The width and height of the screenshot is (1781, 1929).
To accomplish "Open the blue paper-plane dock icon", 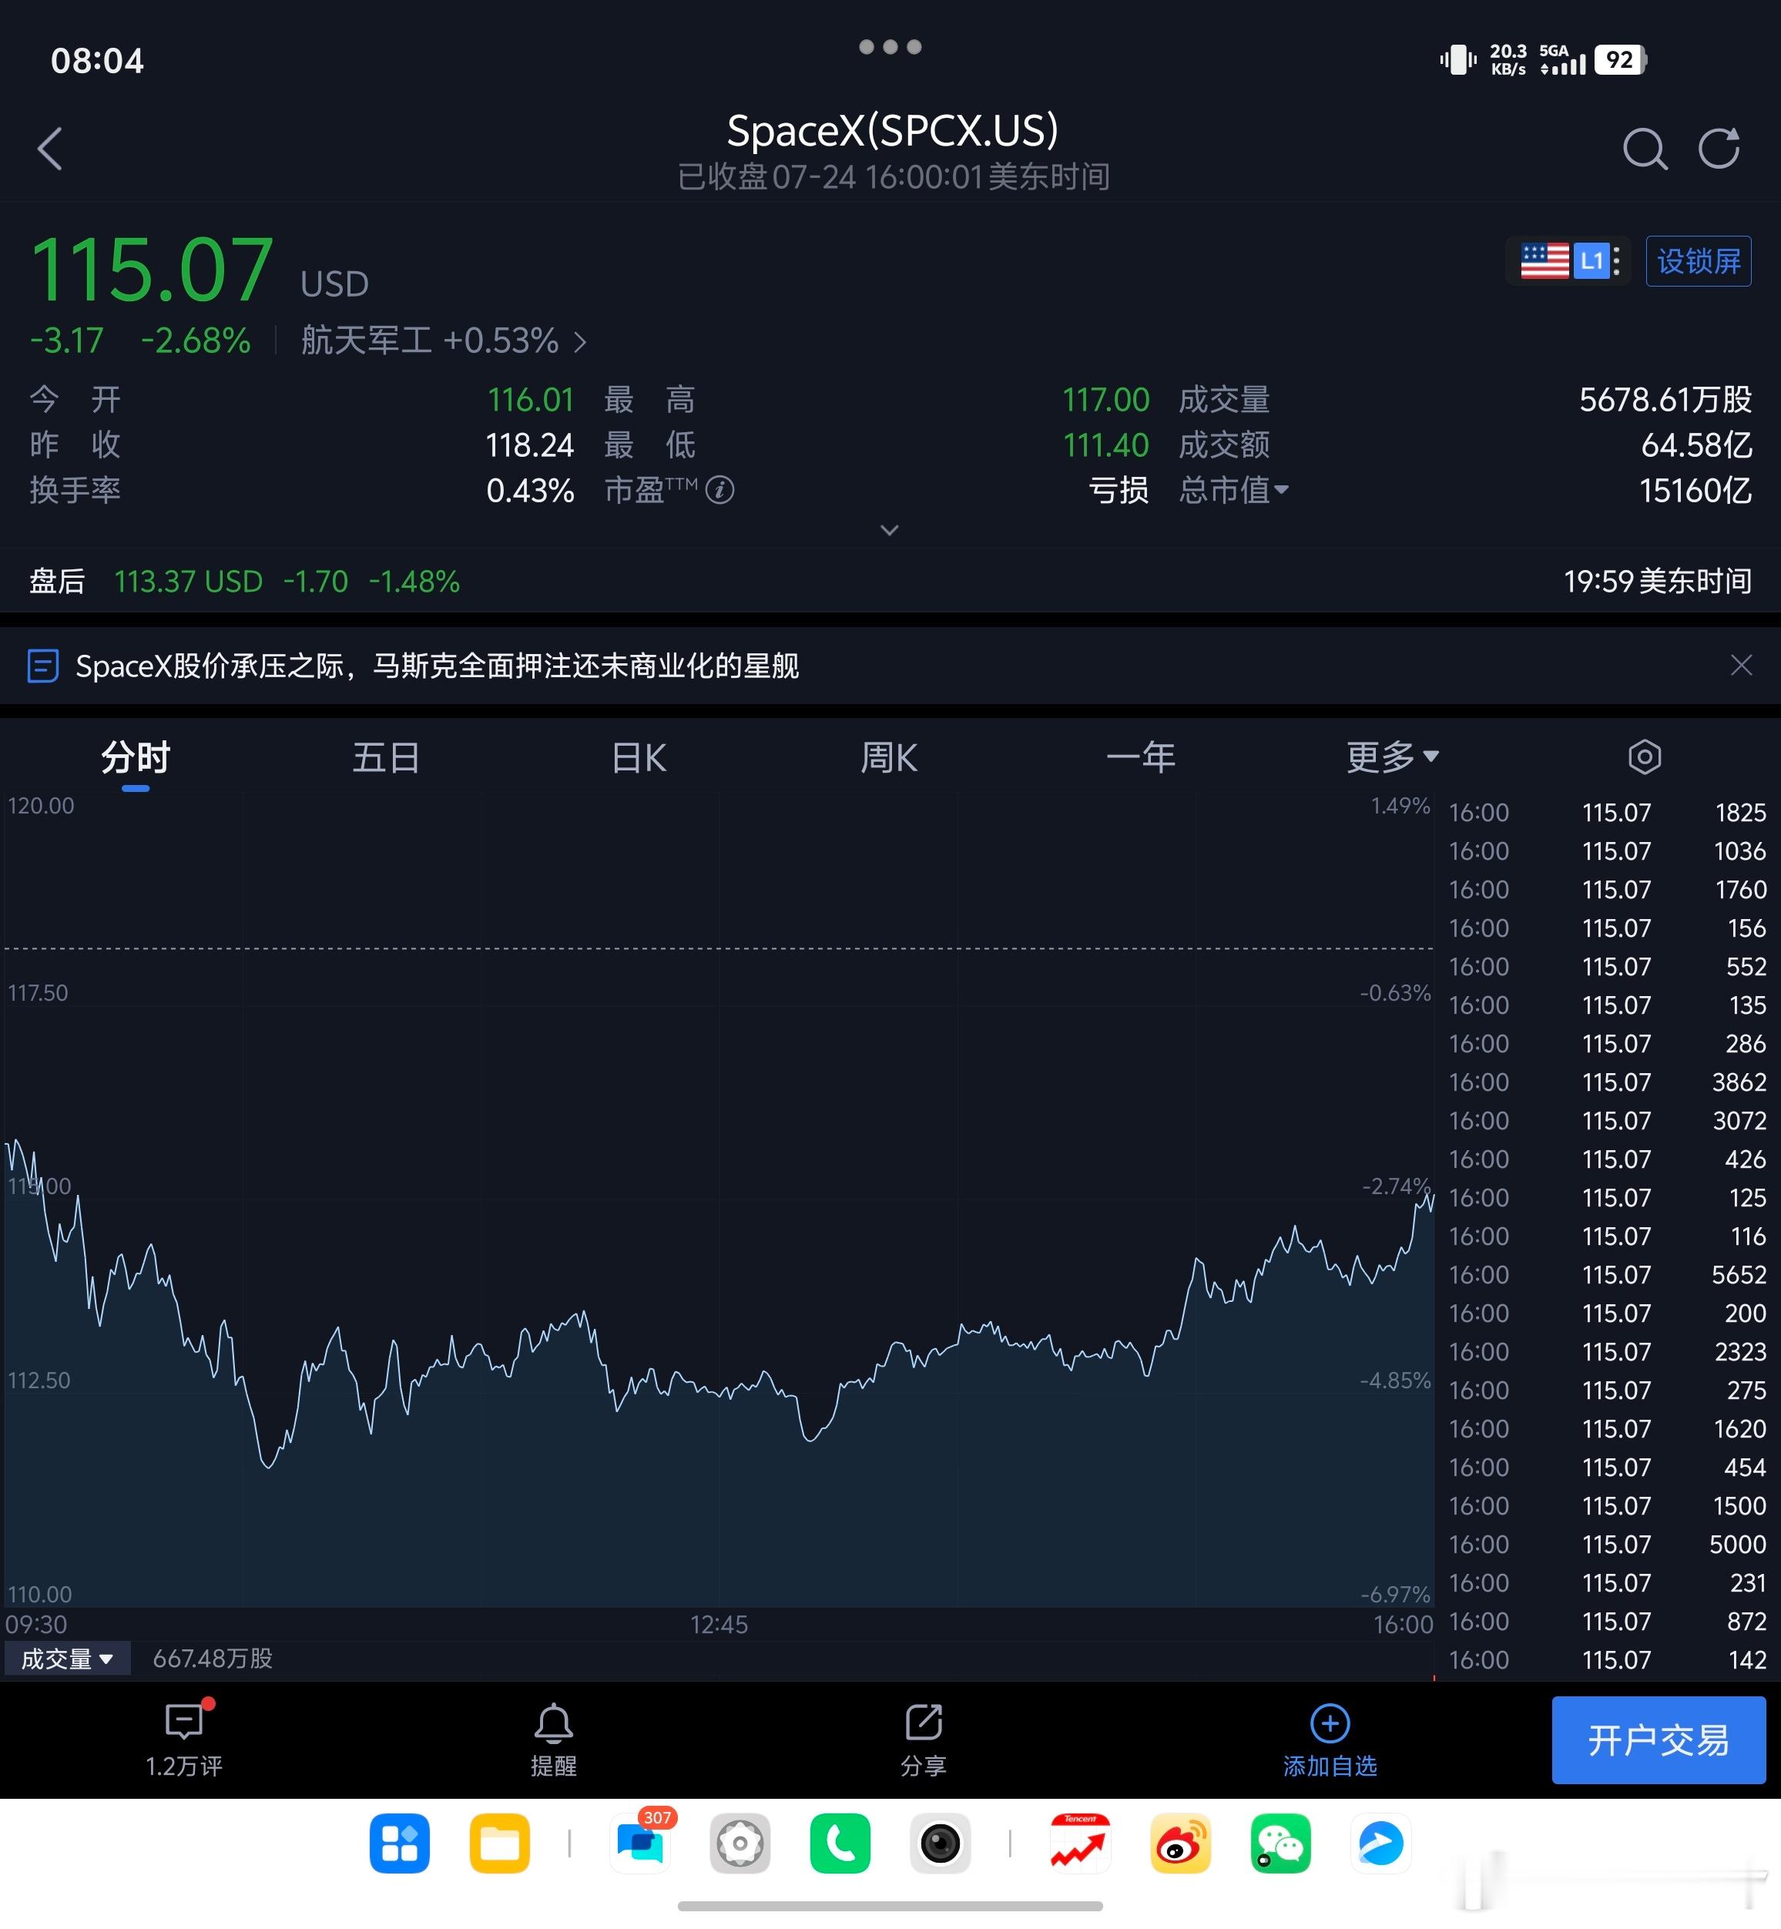I will (x=1380, y=1843).
